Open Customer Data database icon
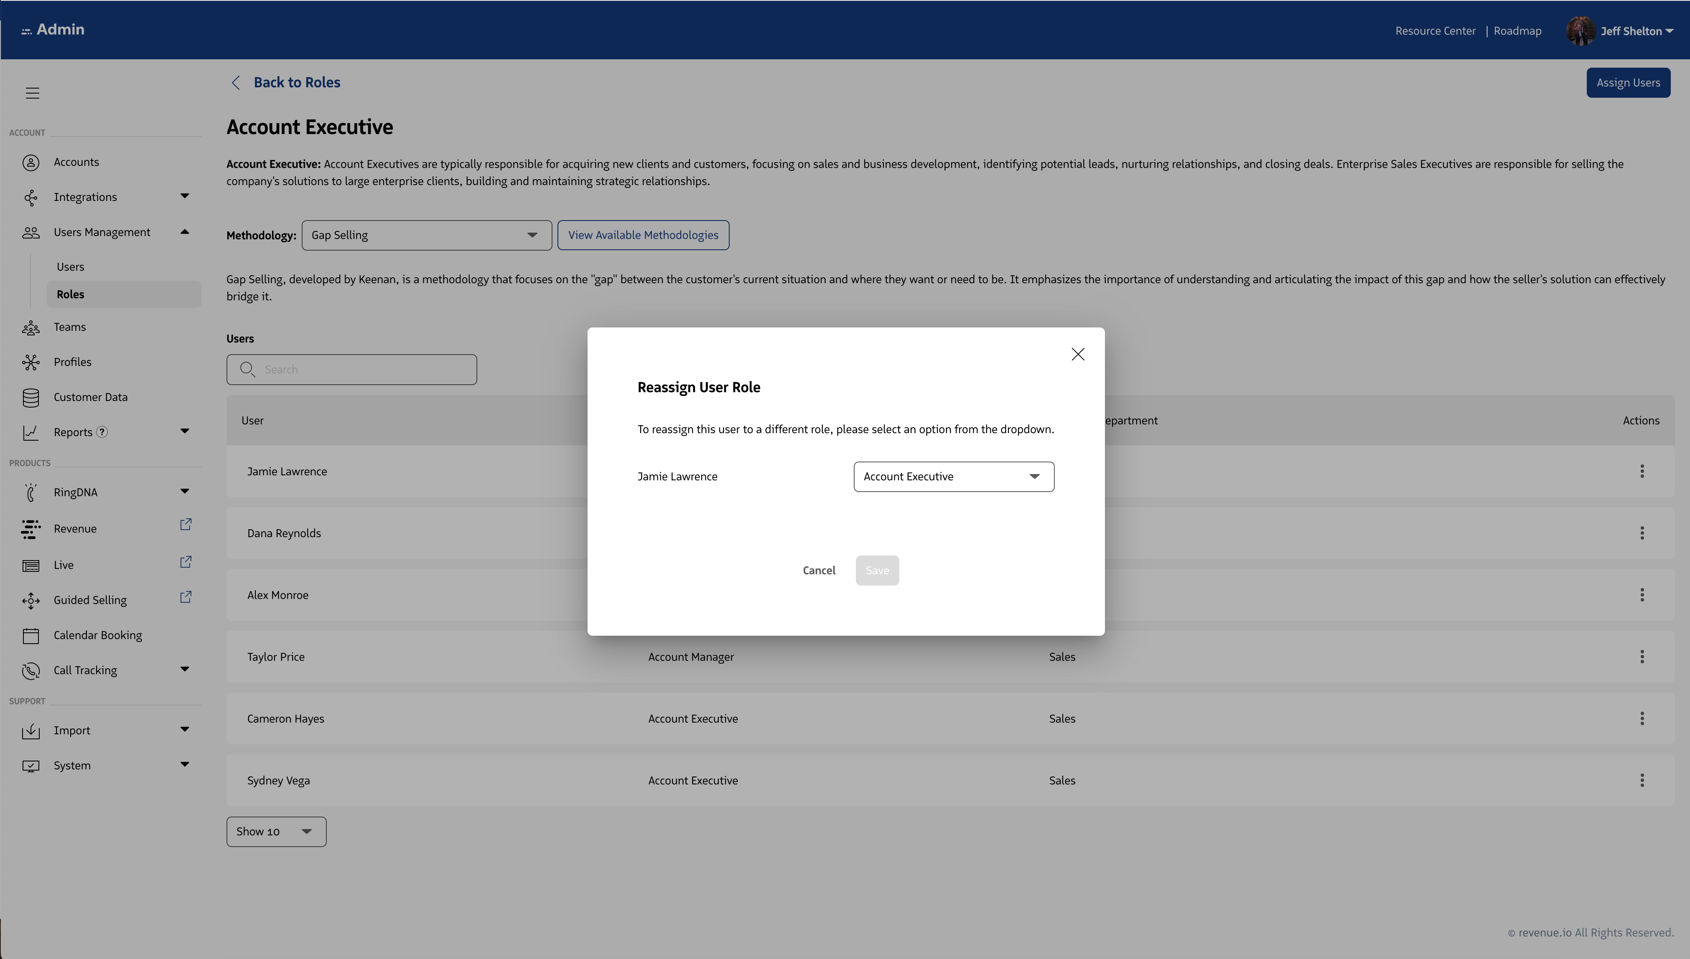The height and width of the screenshot is (959, 1690). point(31,397)
